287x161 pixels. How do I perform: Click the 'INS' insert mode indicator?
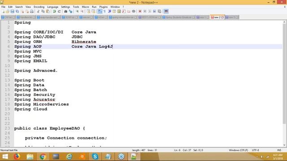click(279, 150)
